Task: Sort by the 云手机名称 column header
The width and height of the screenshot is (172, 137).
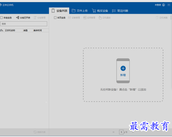Action: (14, 30)
